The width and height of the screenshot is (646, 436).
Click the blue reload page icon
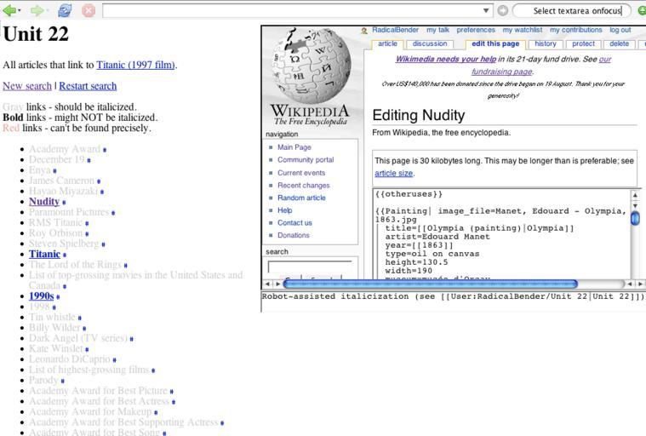click(65, 11)
